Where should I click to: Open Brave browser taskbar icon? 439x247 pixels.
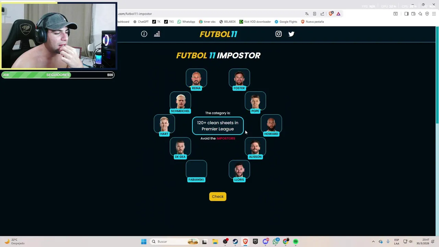click(x=245, y=242)
